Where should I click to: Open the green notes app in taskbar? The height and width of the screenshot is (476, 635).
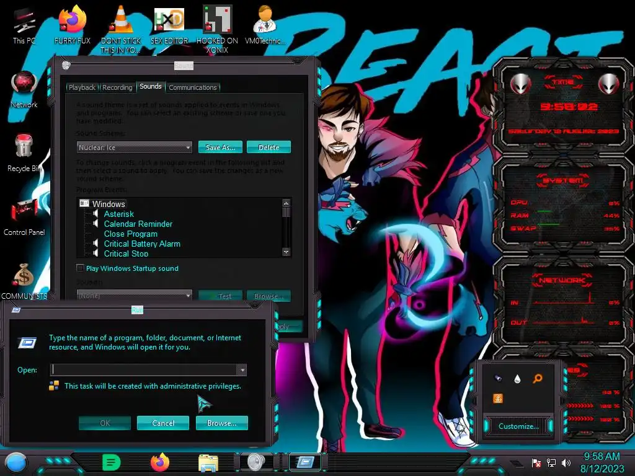112,462
